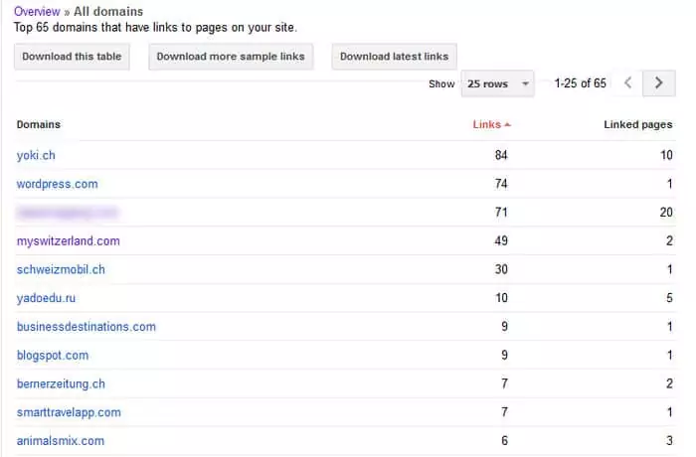Click the 6 links value for animalsmix.com
This screenshot has height=457, width=696.
pos(504,441)
